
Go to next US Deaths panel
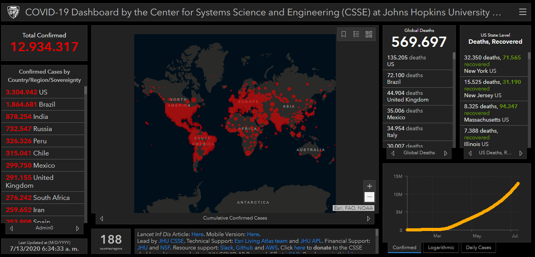[x=521, y=153]
